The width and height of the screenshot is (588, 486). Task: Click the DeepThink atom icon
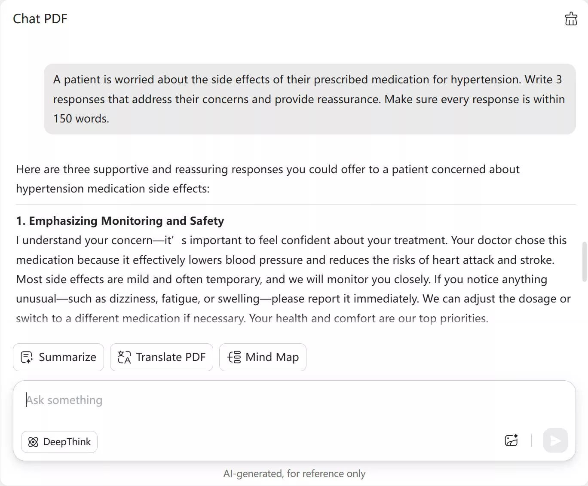tap(33, 442)
